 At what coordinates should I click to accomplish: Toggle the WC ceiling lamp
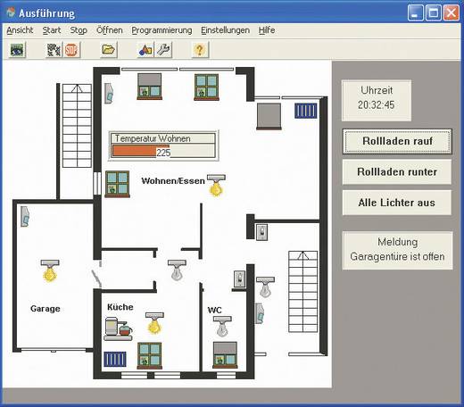click(222, 327)
